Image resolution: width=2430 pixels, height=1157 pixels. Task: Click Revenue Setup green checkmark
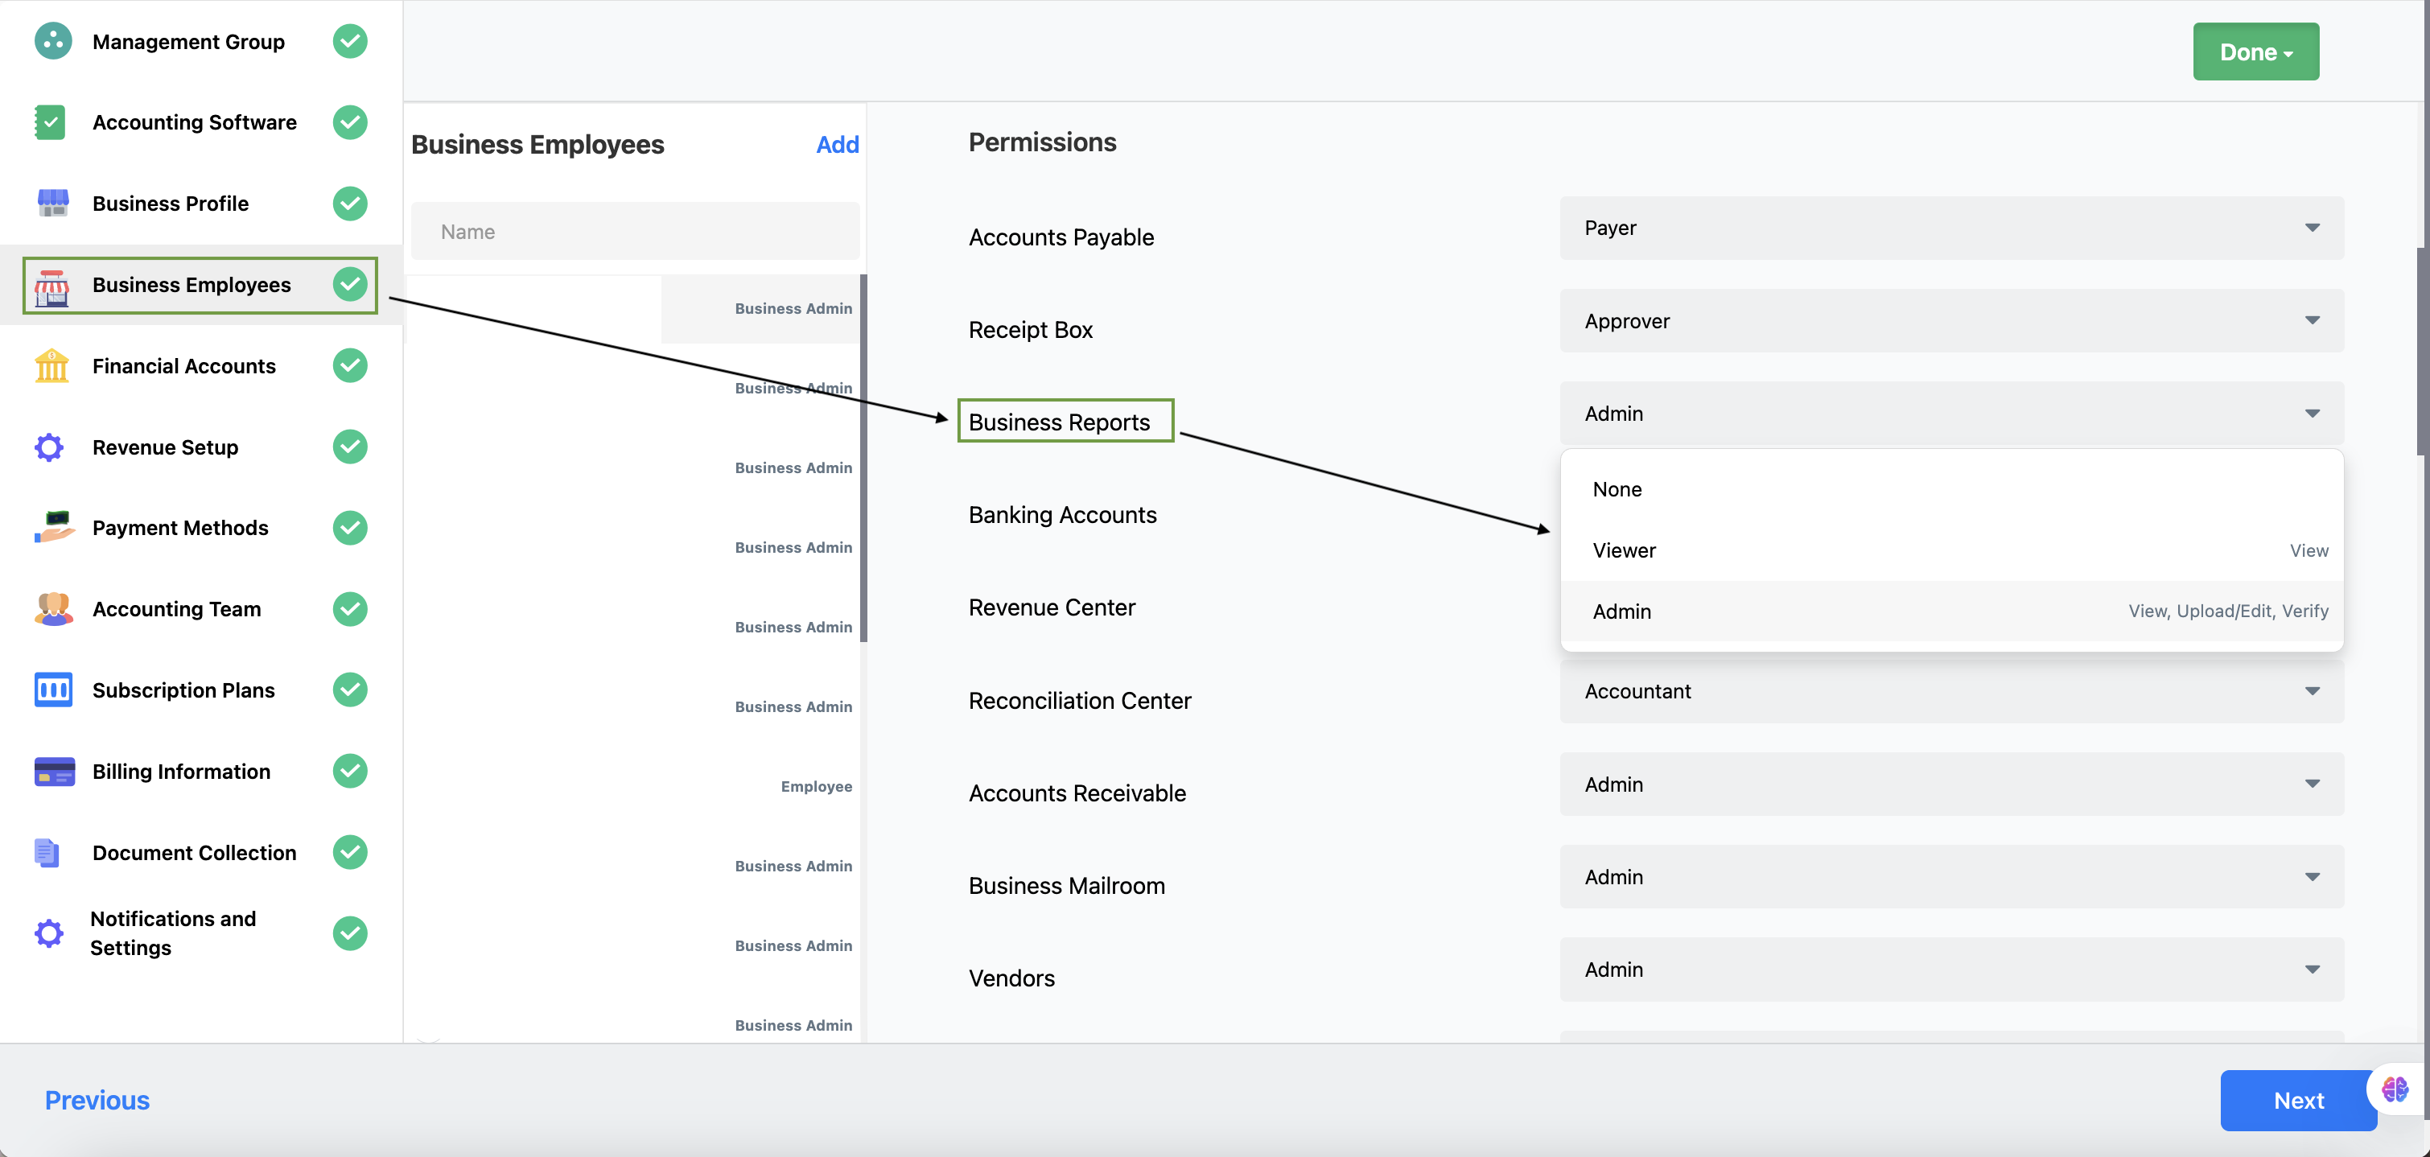pyautogui.click(x=350, y=446)
